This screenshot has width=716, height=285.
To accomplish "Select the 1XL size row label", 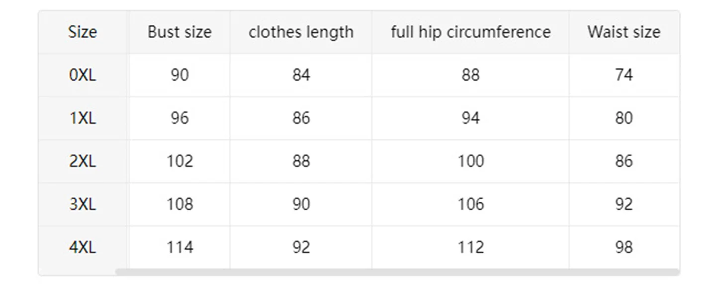I will tap(83, 118).
